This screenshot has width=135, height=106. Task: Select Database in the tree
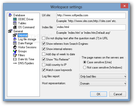(19, 15)
